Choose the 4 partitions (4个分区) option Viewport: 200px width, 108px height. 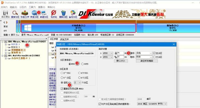pyautogui.click(x=79, y=73)
